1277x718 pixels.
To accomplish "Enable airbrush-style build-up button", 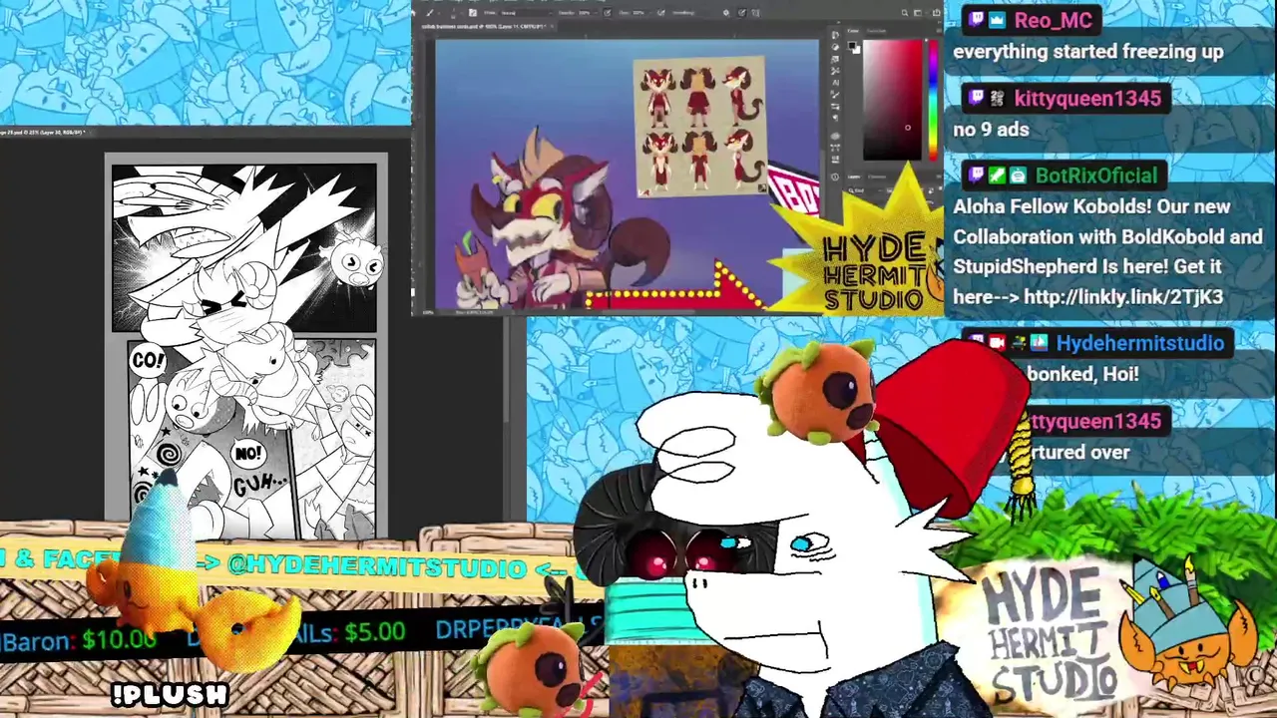I will coord(661,13).
